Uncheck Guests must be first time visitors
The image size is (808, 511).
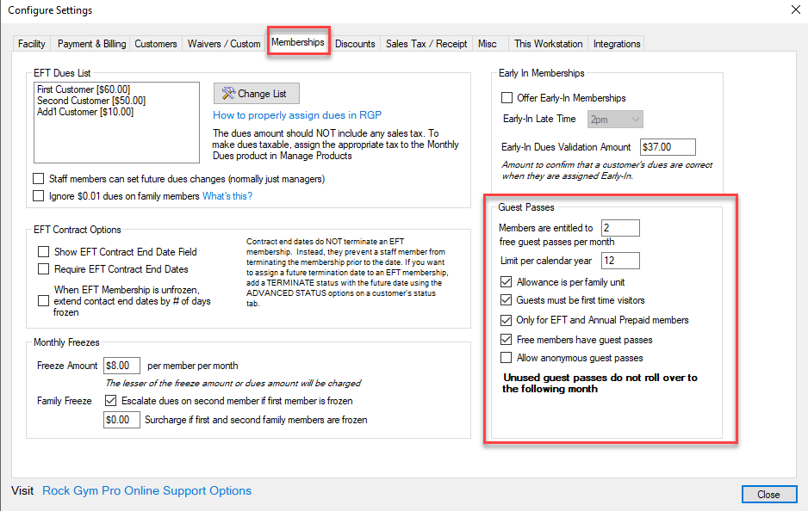(507, 300)
